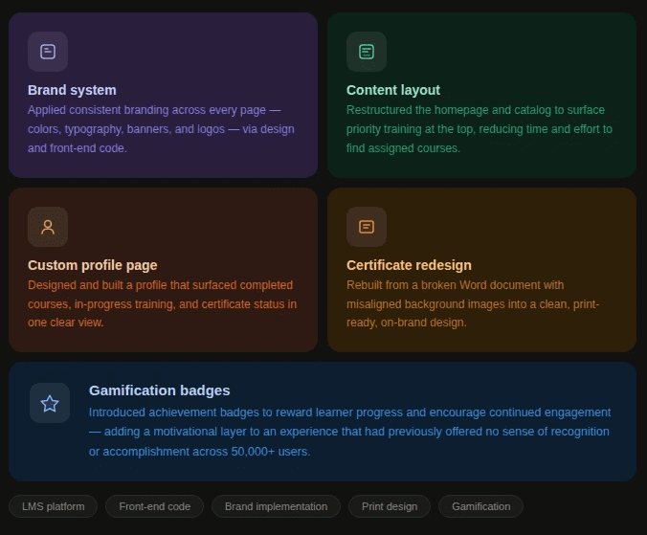
Task: Click the text 'Applied consistent branding across every page'
Action: click(146, 110)
